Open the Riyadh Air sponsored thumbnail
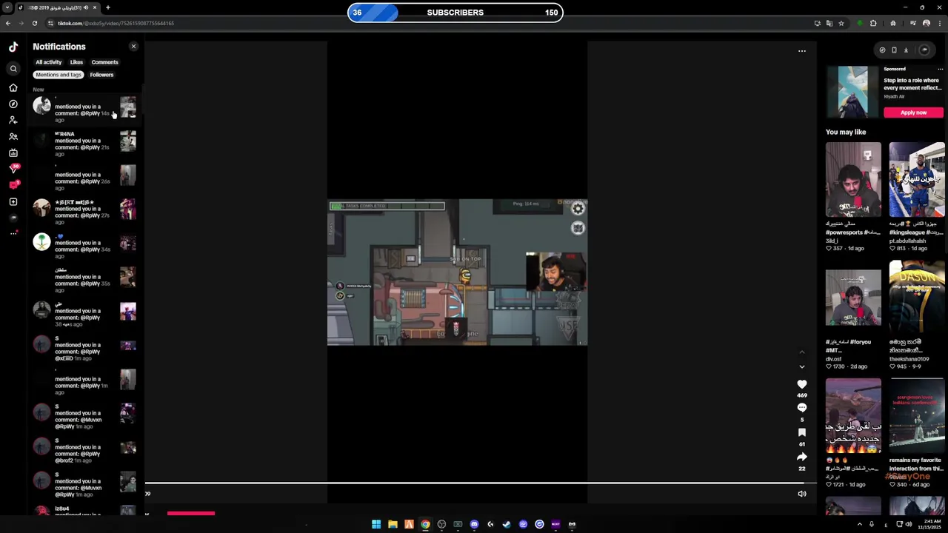Viewport: 948px width, 533px height. (x=852, y=92)
